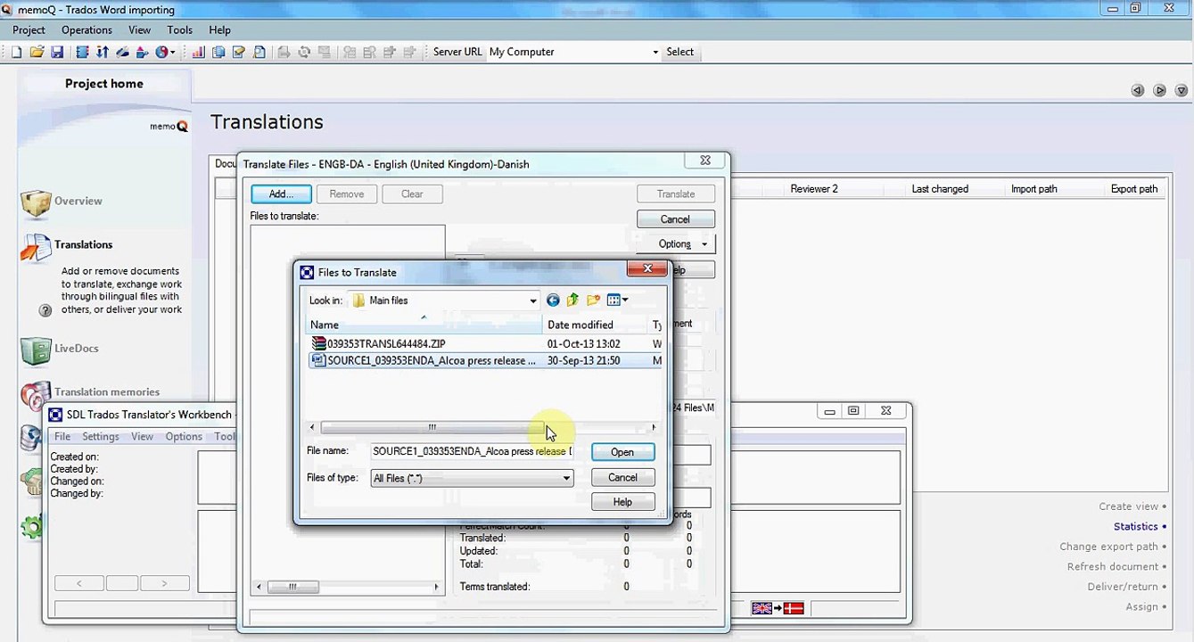Click the down arrow circle at top right
1194x642 pixels.
[x=1182, y=90]
